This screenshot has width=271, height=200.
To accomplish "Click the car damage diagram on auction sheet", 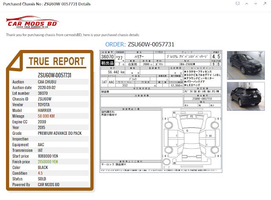I will 192,139.
